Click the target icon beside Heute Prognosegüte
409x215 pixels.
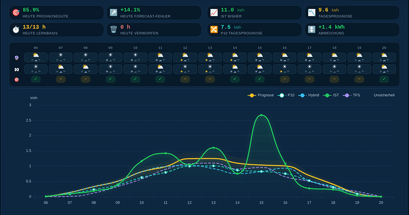16,12
